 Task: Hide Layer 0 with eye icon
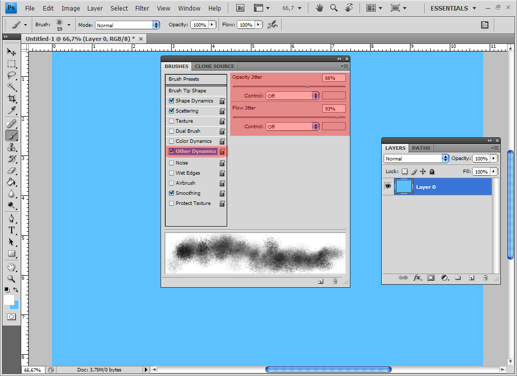[388, 187]
